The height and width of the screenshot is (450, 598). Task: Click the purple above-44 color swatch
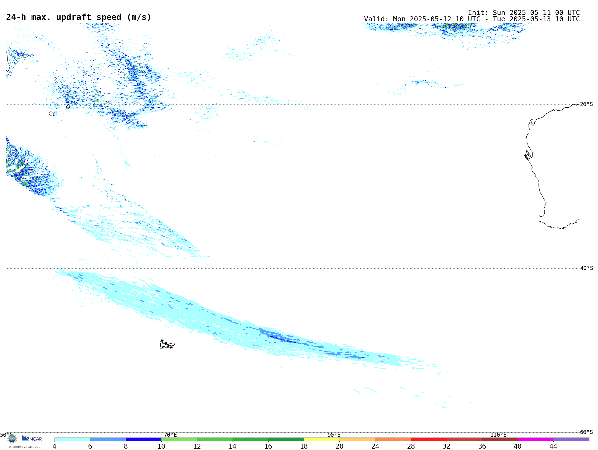click(571, 439)
